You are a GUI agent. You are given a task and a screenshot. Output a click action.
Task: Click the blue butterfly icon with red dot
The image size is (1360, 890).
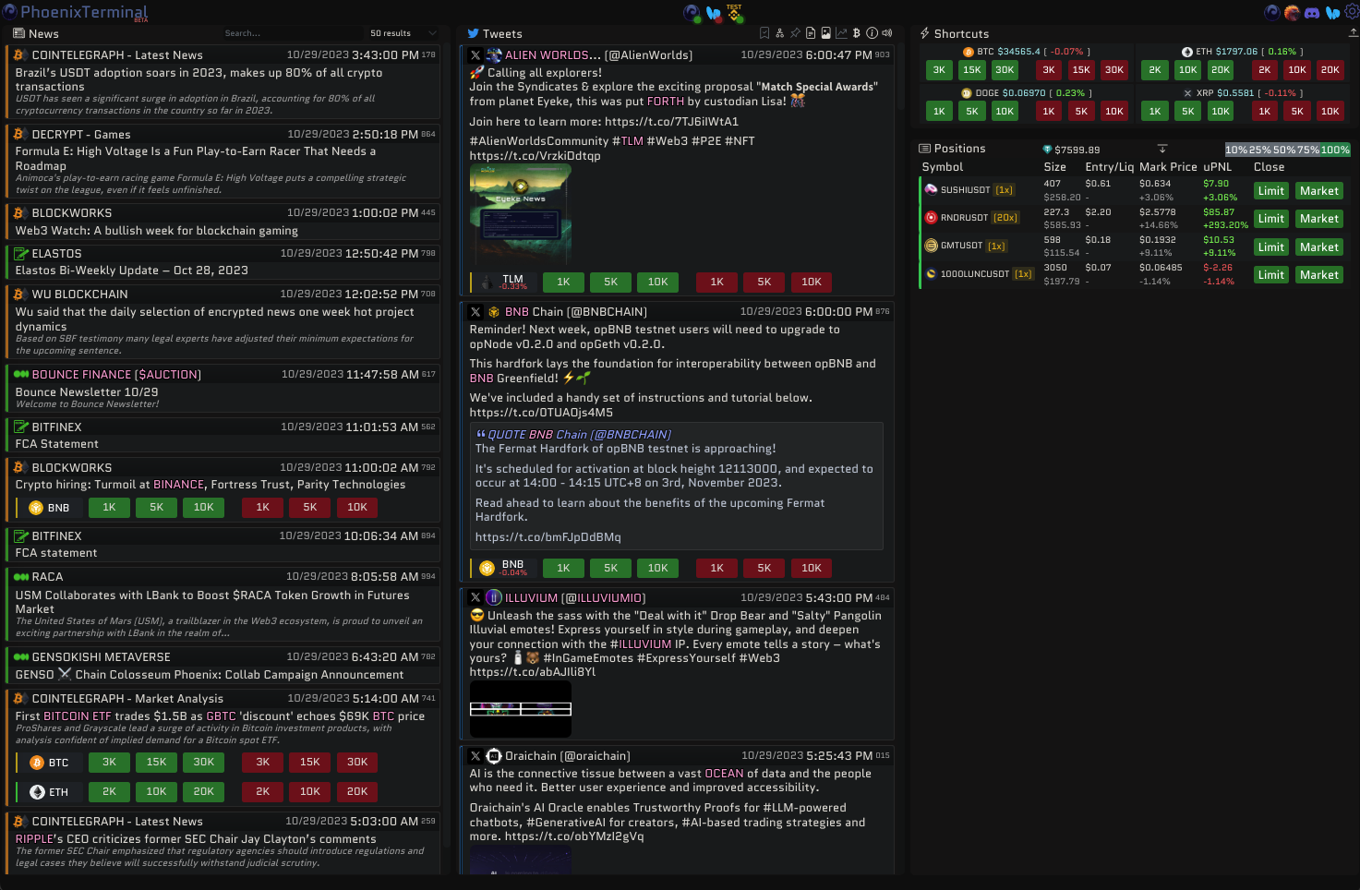[x=713, y=13]
